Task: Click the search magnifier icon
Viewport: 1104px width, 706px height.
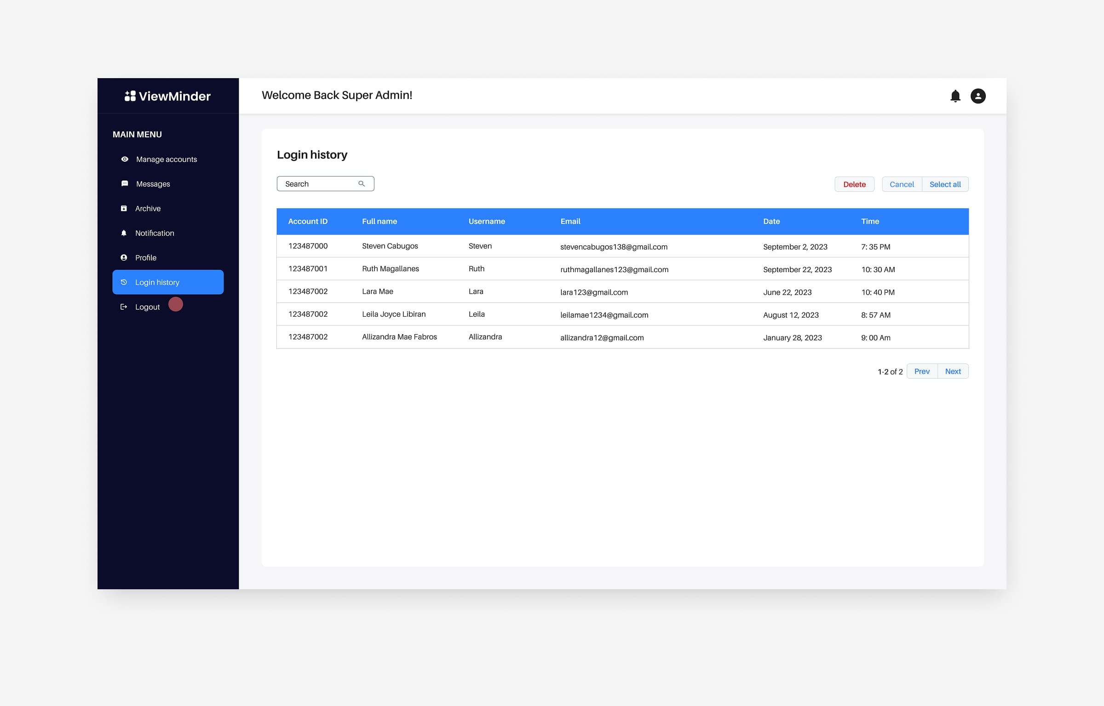Action: (362, 183)
